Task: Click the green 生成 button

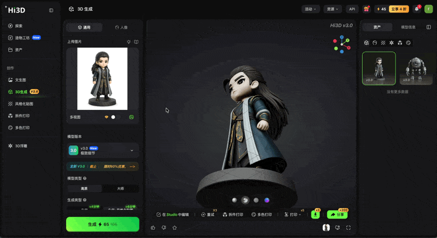Action: pyautogui.click(x=103, y=224)
